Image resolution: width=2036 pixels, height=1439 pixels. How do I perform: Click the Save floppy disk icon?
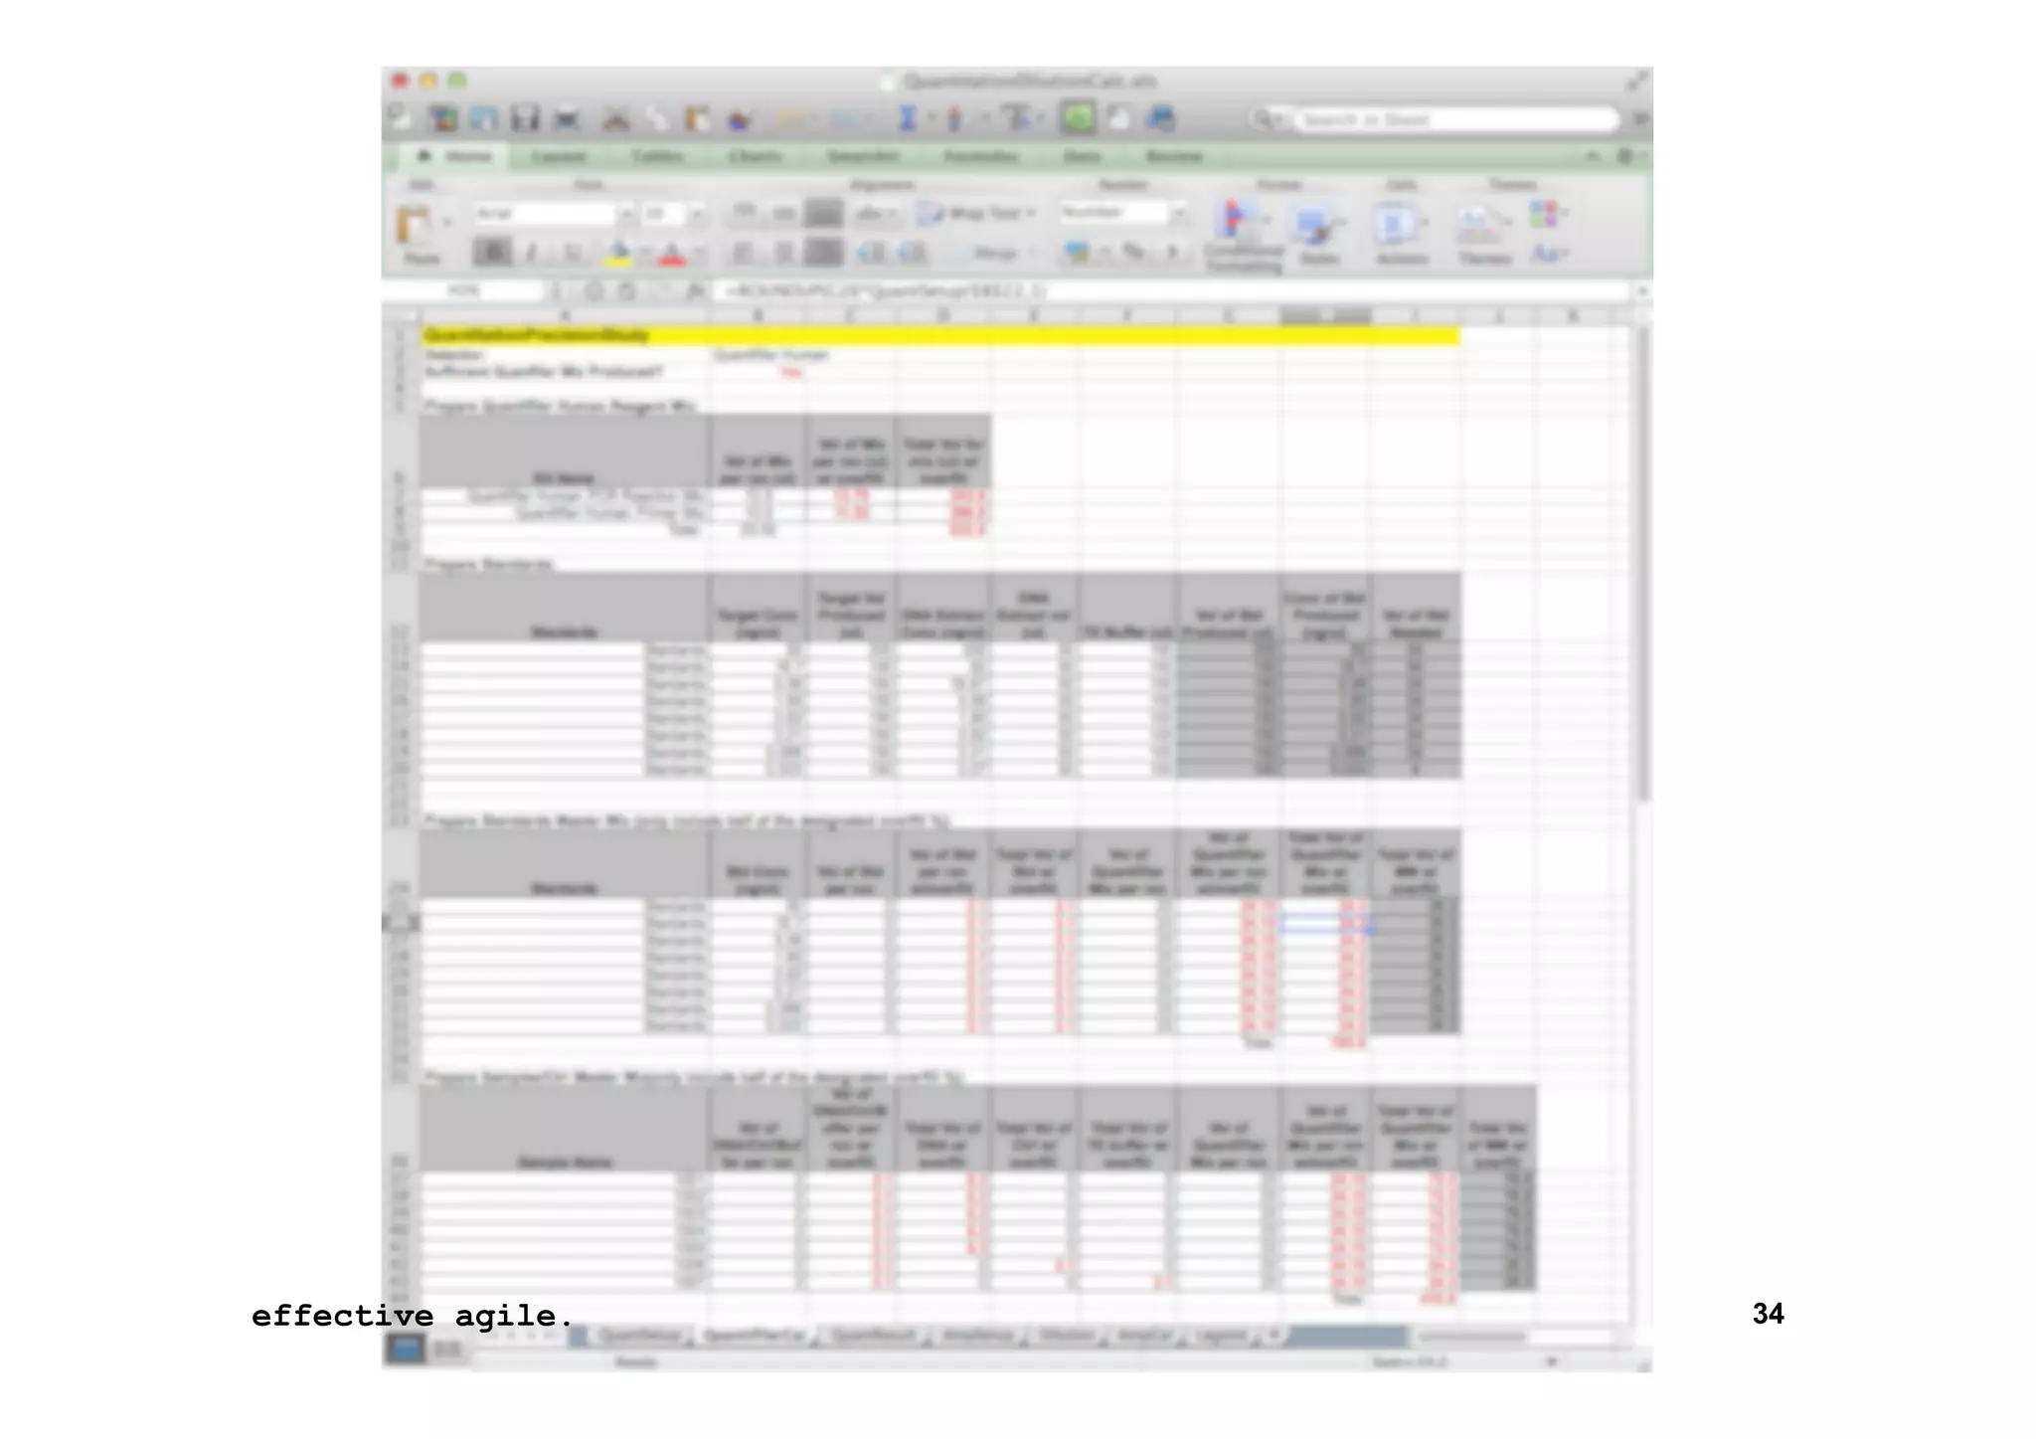(525, 119)
